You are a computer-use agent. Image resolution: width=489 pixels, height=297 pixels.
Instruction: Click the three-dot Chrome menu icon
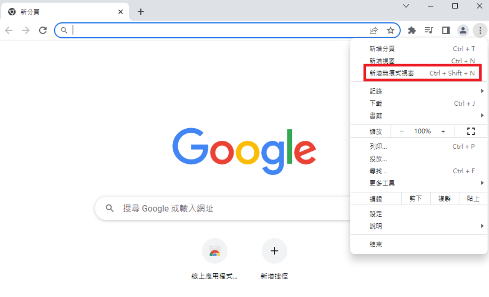480,30
